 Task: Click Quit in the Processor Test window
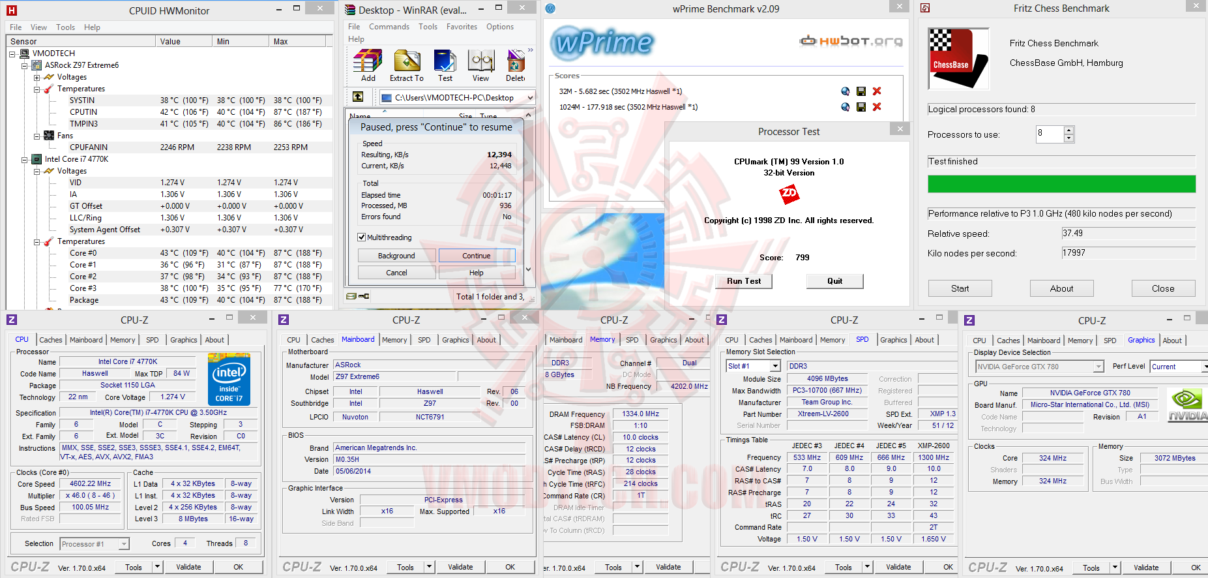pyautogui.click(x=835, y=281)
